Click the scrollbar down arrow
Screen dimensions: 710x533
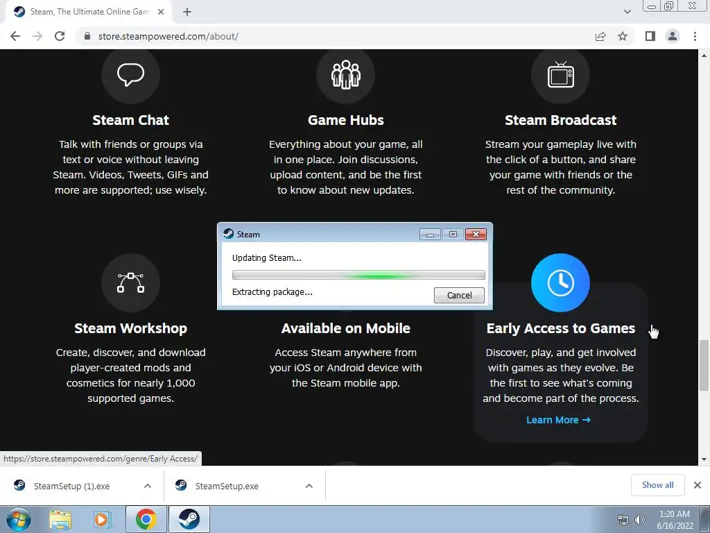click(x=704, y=459)
